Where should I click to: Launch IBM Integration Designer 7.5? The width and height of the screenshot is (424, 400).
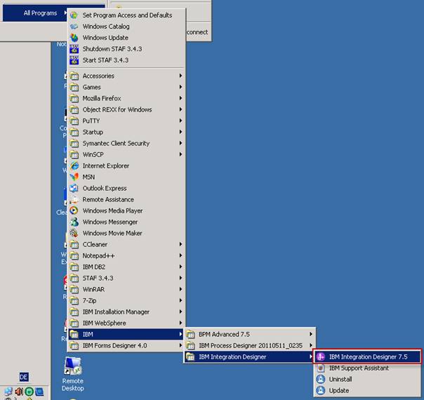[x=368, y=356]
